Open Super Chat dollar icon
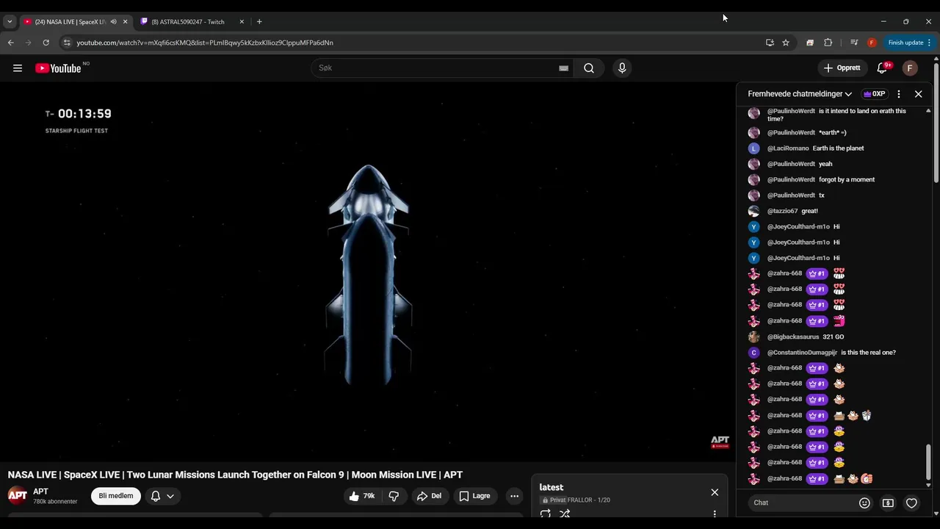Viewport: 940px width, 529px height. tap(888, 503)
